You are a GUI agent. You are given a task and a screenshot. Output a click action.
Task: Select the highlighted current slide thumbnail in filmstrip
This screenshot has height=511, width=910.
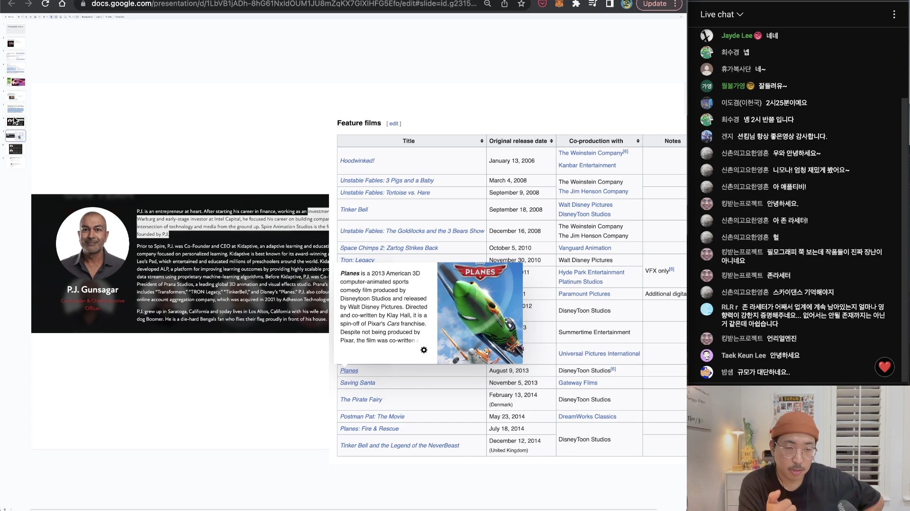coord(16,136)
